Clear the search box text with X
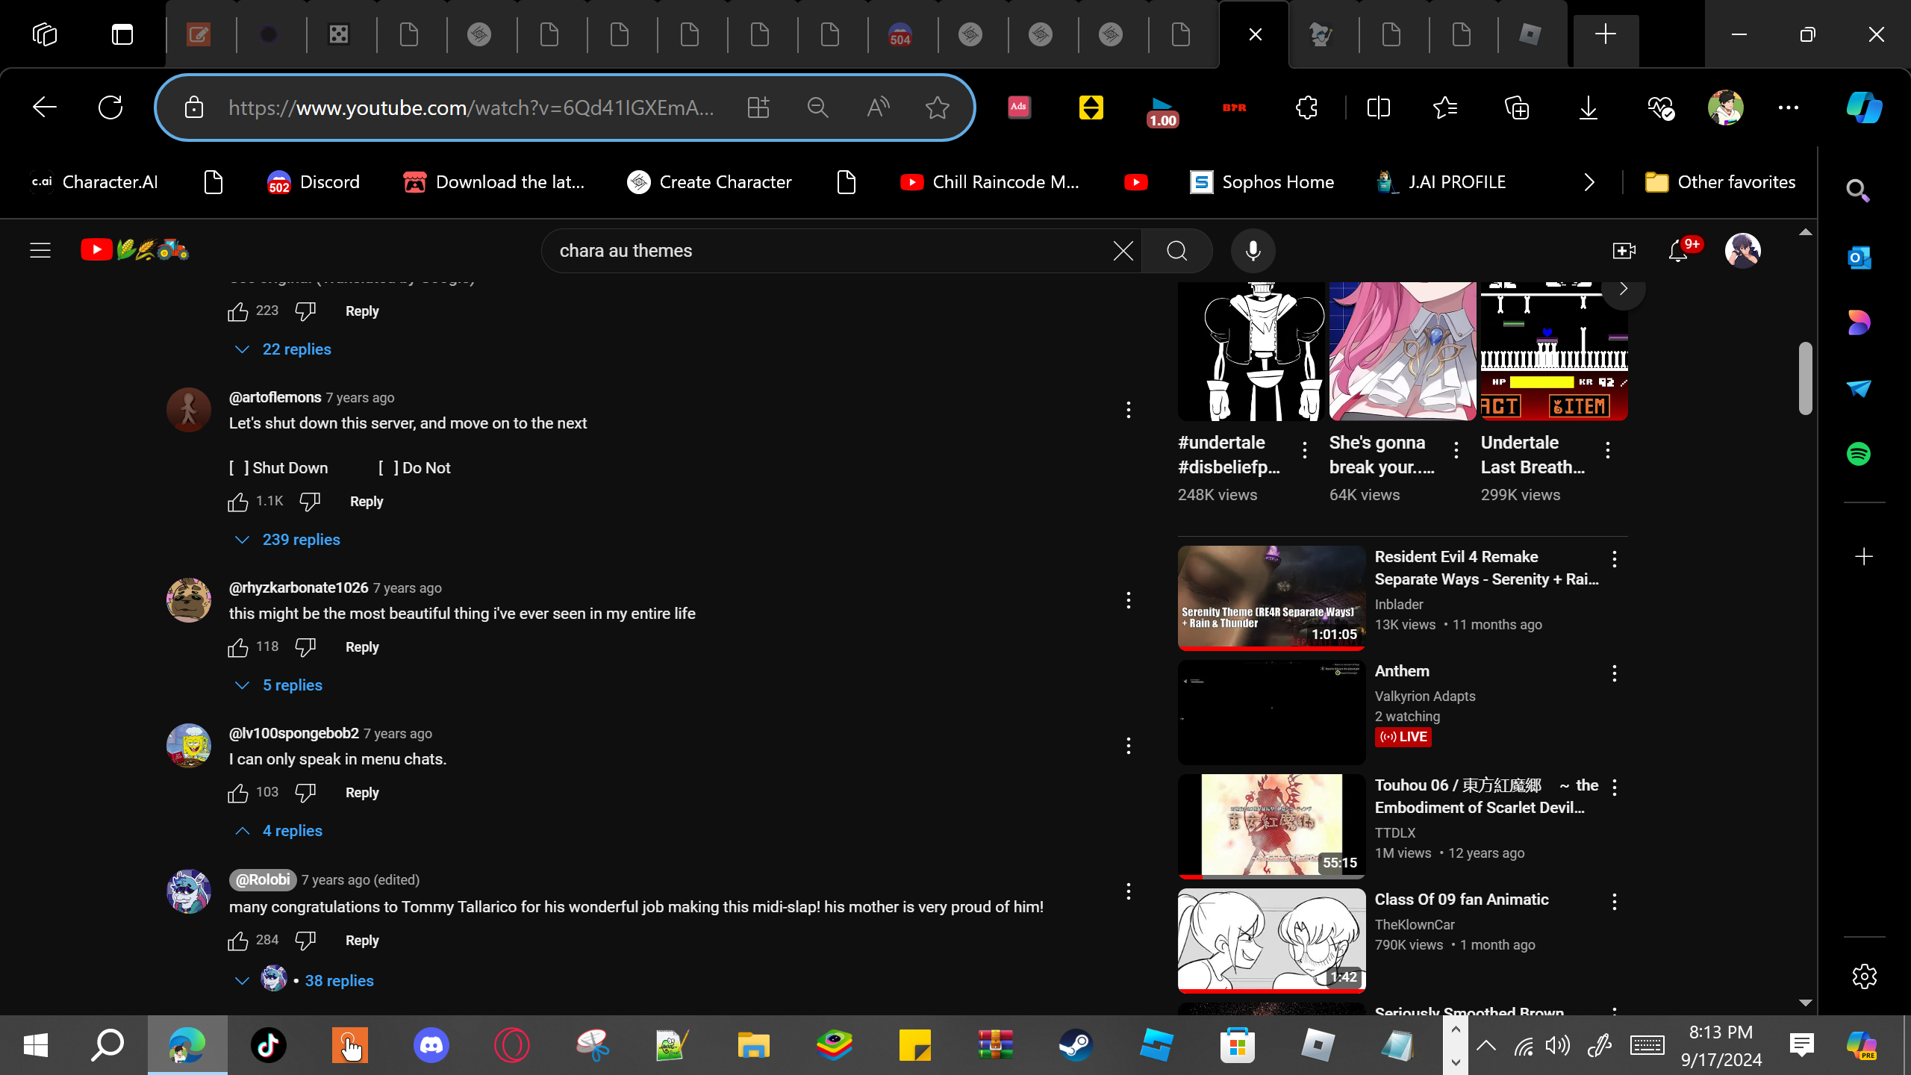The image size is (1911, 1075). pos(1123,251)
